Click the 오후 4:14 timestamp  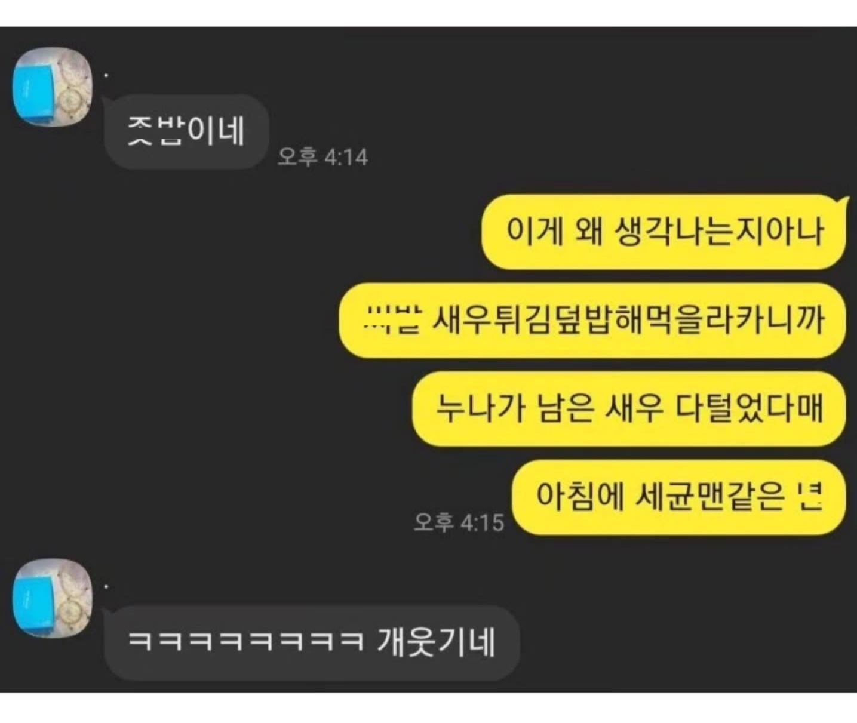(x=323, y=157)
